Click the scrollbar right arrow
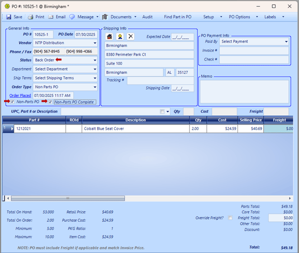 click(290, 198)
